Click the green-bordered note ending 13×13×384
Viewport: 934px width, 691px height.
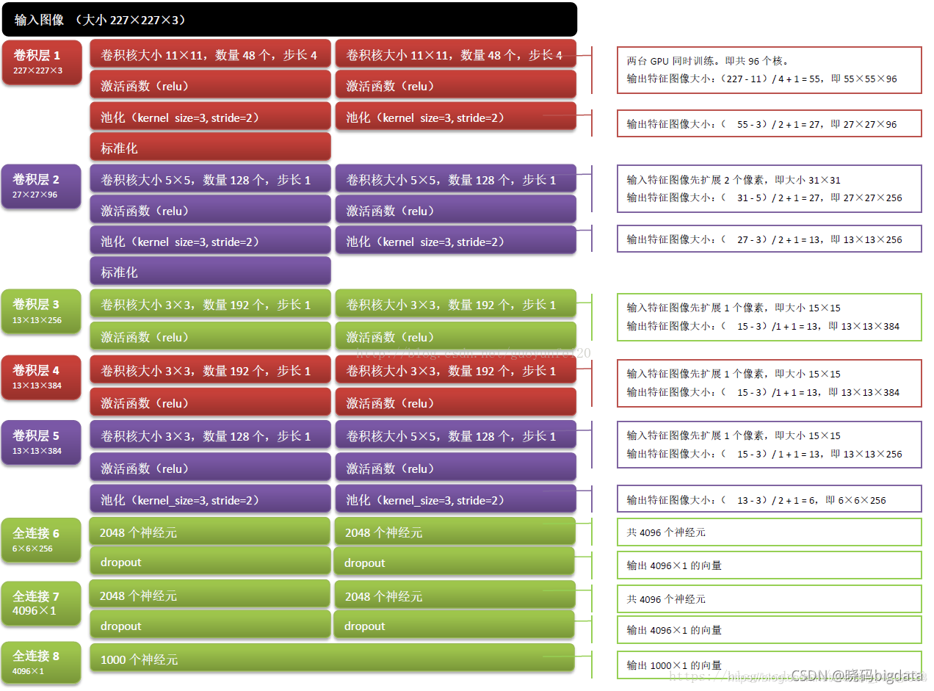769,317
